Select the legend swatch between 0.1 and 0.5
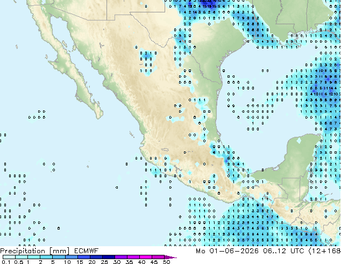 (9, 257)
